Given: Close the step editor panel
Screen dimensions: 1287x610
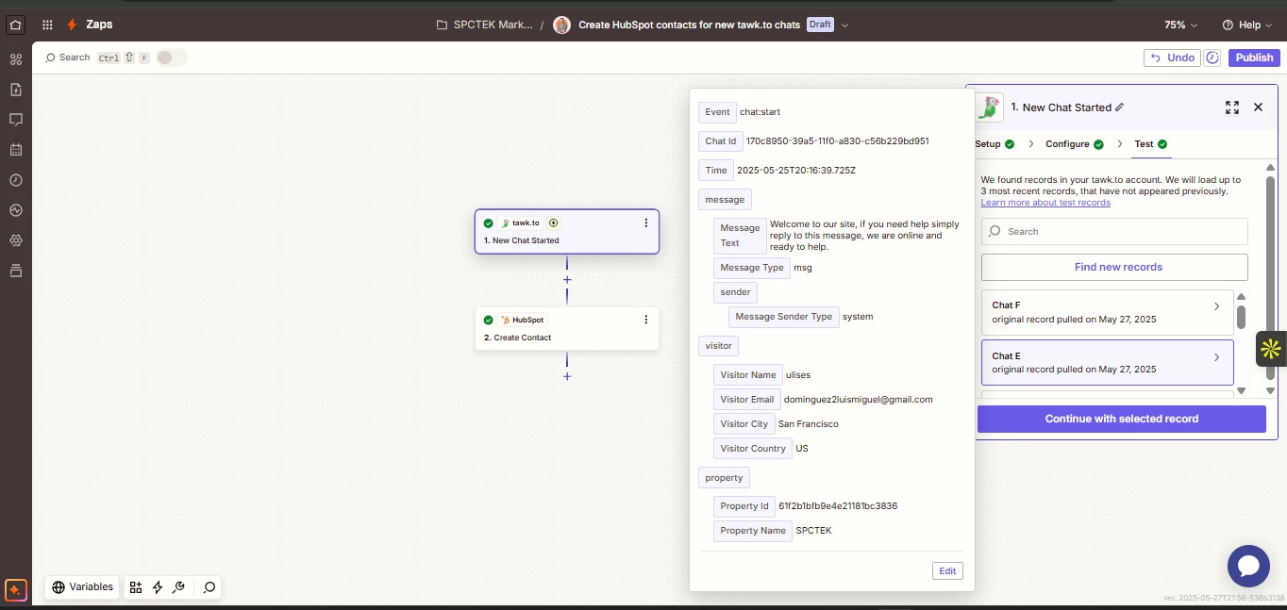Looking at the screenshot, I should pos(1258,107).
